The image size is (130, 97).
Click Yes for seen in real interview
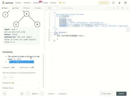(5, 77)
